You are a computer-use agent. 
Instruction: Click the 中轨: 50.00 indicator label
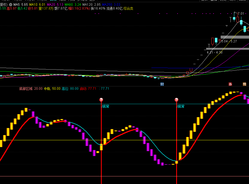pyautogui.click(x=52, y=89)
